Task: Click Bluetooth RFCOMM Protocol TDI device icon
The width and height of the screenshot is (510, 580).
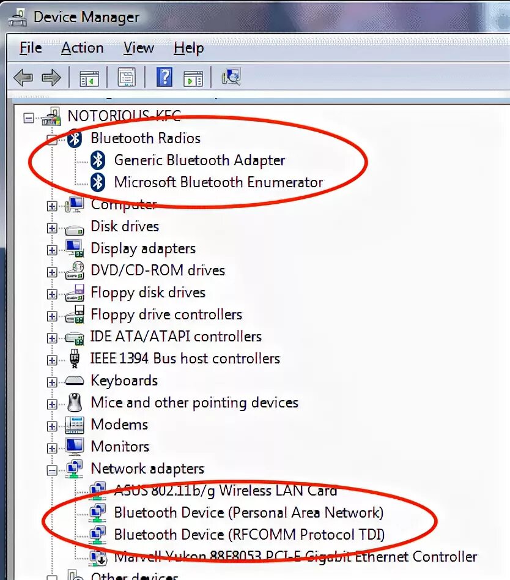Action: click(x=98, y=535)
